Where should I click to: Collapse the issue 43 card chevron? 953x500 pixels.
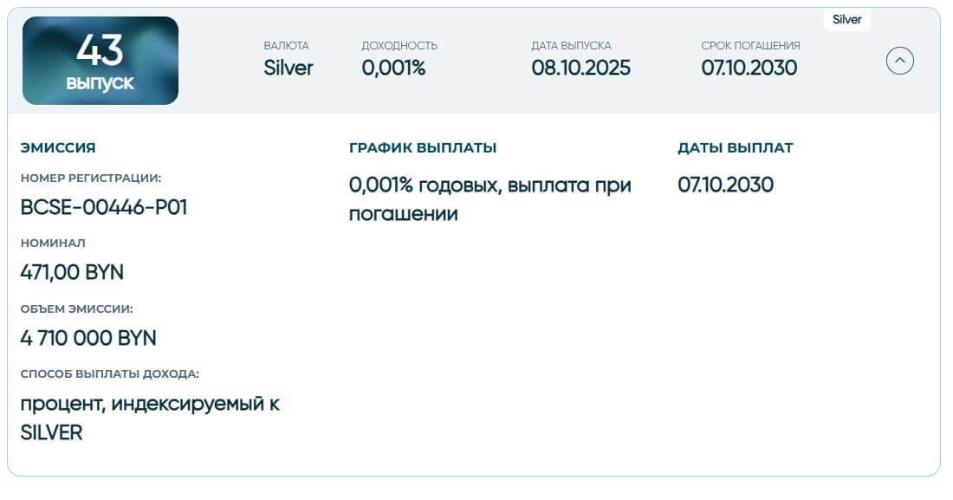click(x=900, y=61)
